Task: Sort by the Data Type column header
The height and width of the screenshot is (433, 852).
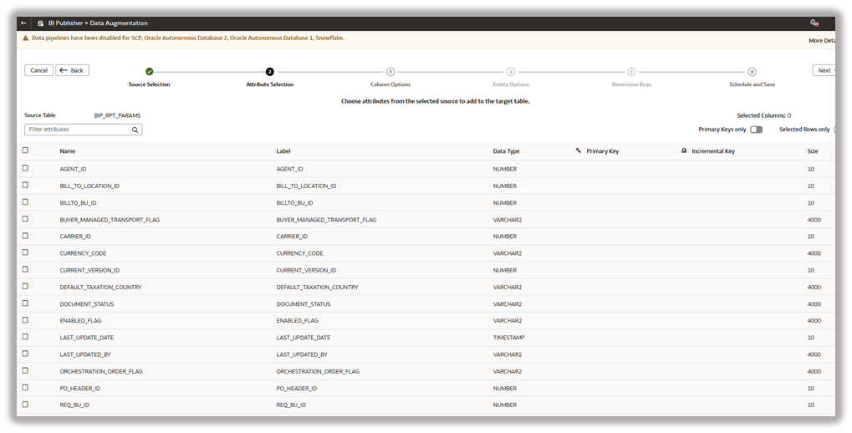Action: [506, 151]
